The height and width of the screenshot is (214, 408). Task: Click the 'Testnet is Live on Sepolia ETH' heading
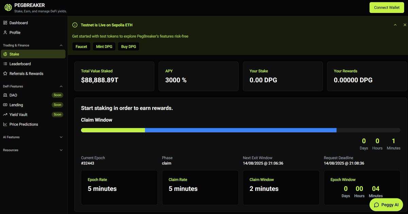pyautogui.click(x=107, y=25)
